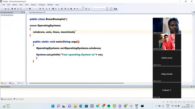Switch to the Clip Library bottom tab
Image resolution: width=195 pixels, height=109 pixels.
21,84
